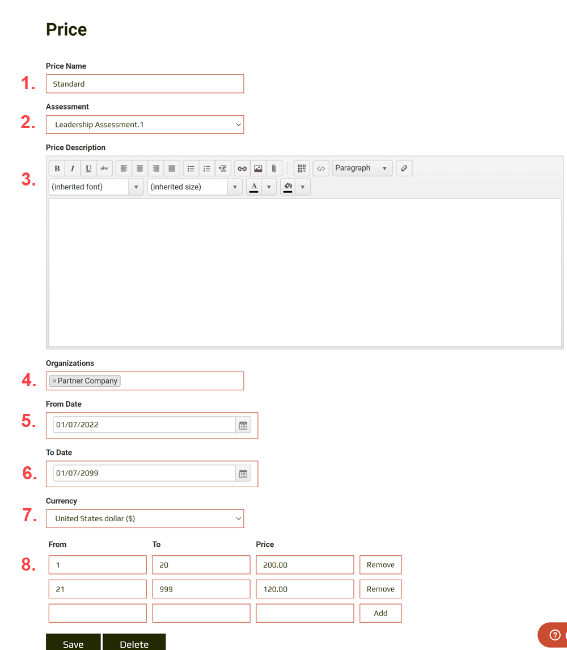Click the Save button
The image size is (567, 650).
[73, 644]
